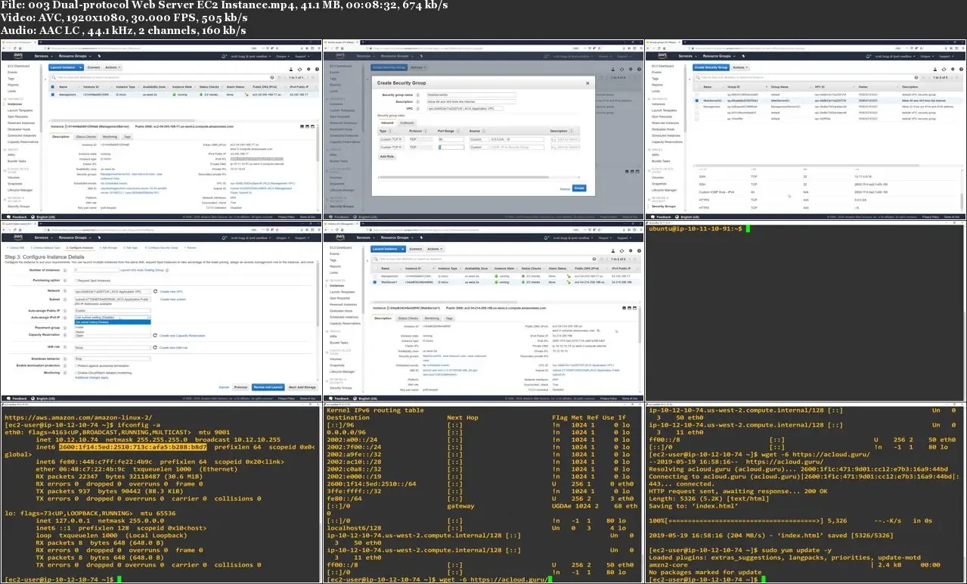Switch to Outbound tab in security group dialog

407,123
